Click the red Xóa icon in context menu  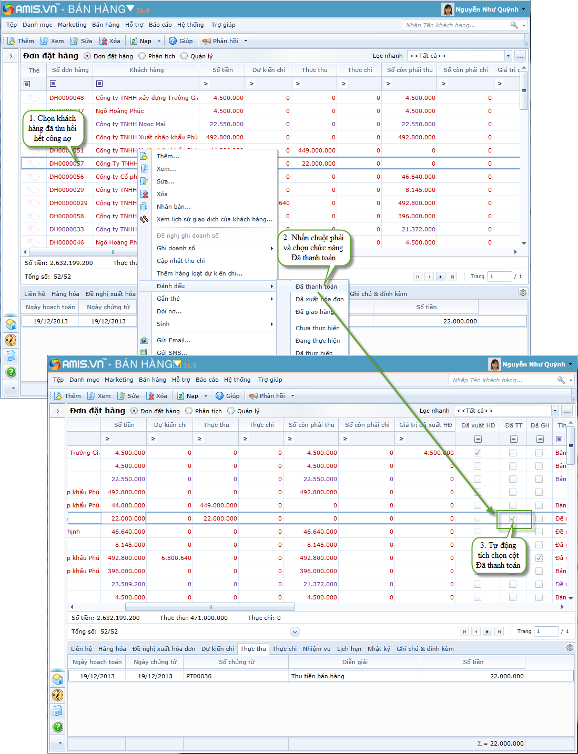click(x=144, y=194)
